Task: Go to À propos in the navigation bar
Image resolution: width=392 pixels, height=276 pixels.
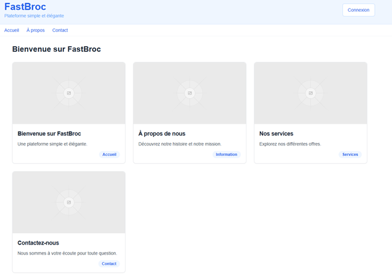Action: (x=36, y=30)
